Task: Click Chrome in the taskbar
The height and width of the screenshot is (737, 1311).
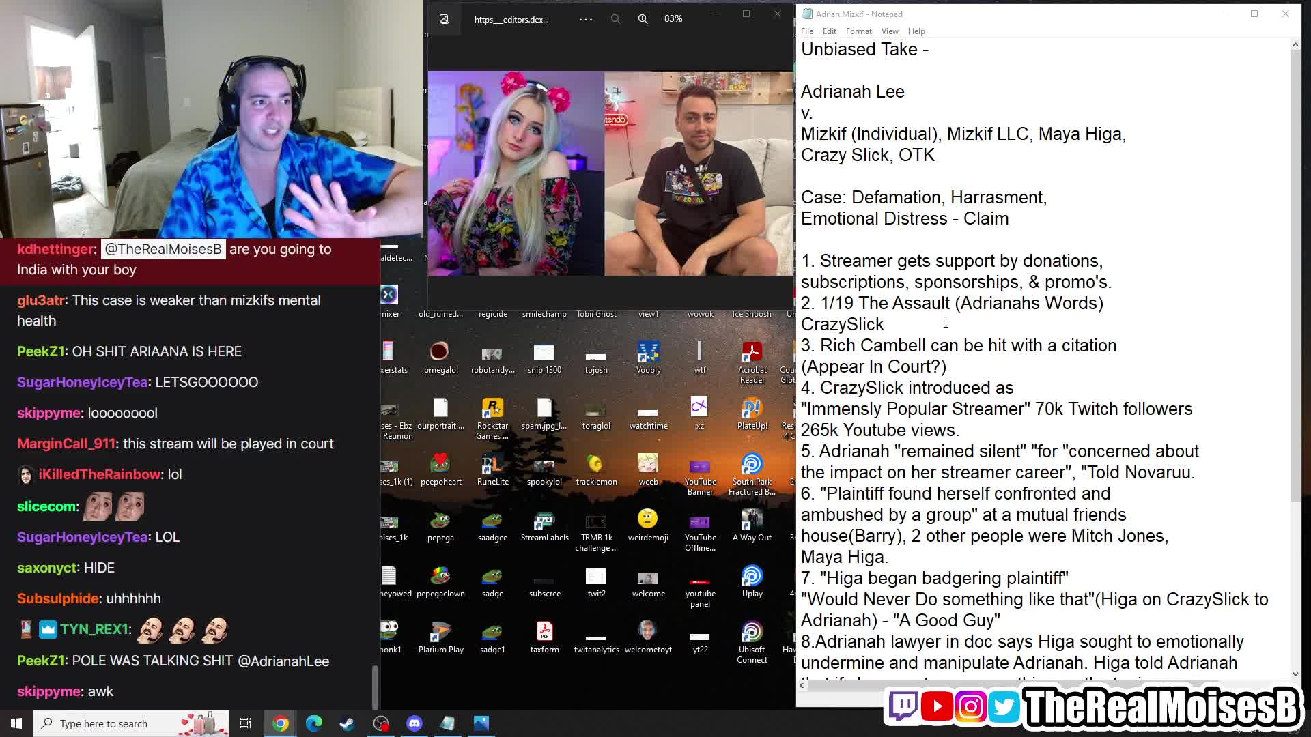Action: coord(281,723)
